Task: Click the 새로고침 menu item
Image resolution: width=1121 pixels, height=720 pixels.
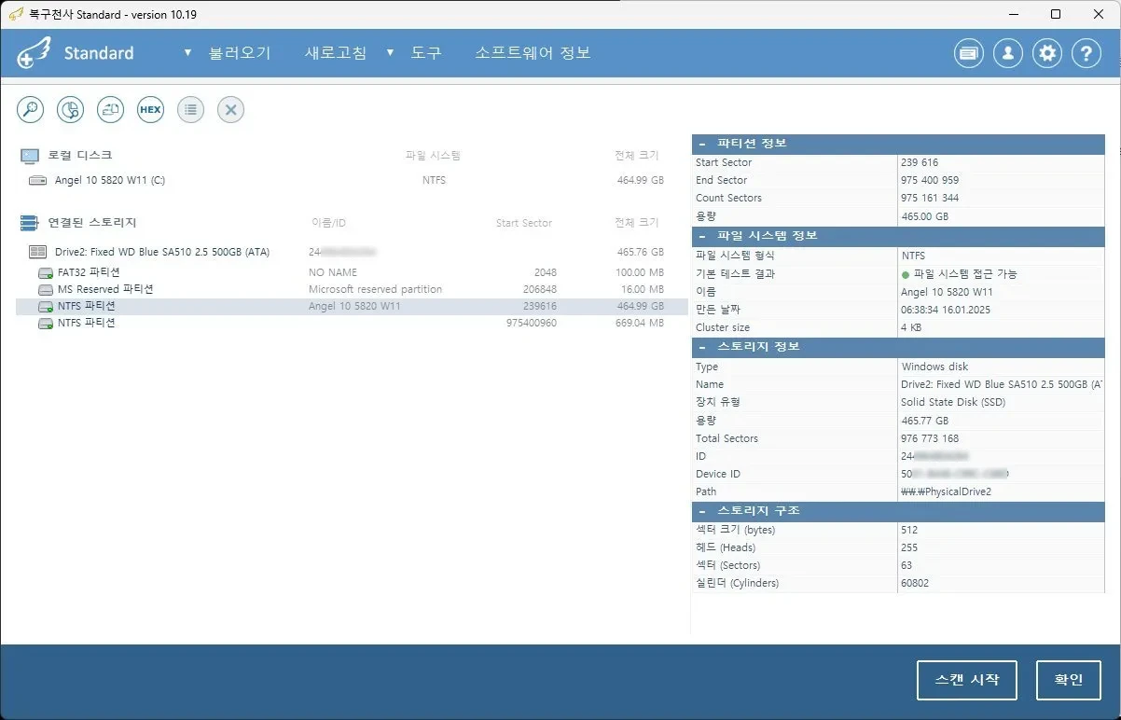Action: 336,53
